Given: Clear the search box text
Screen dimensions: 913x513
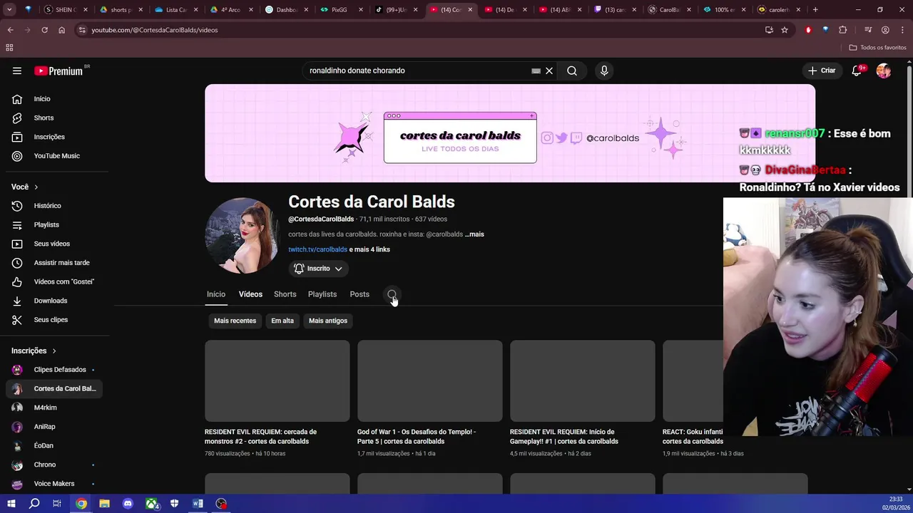Looking at the screenshot, I should pos(549,71).
